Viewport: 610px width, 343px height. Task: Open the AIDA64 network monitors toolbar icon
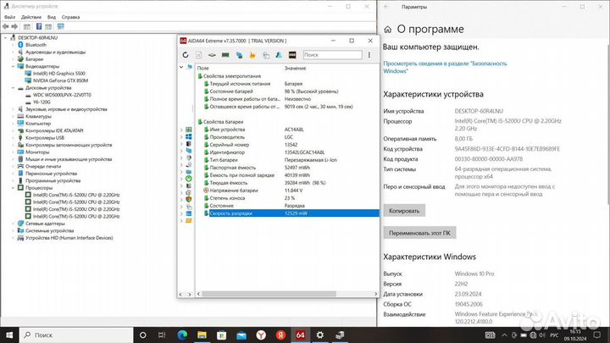(239, 55)
